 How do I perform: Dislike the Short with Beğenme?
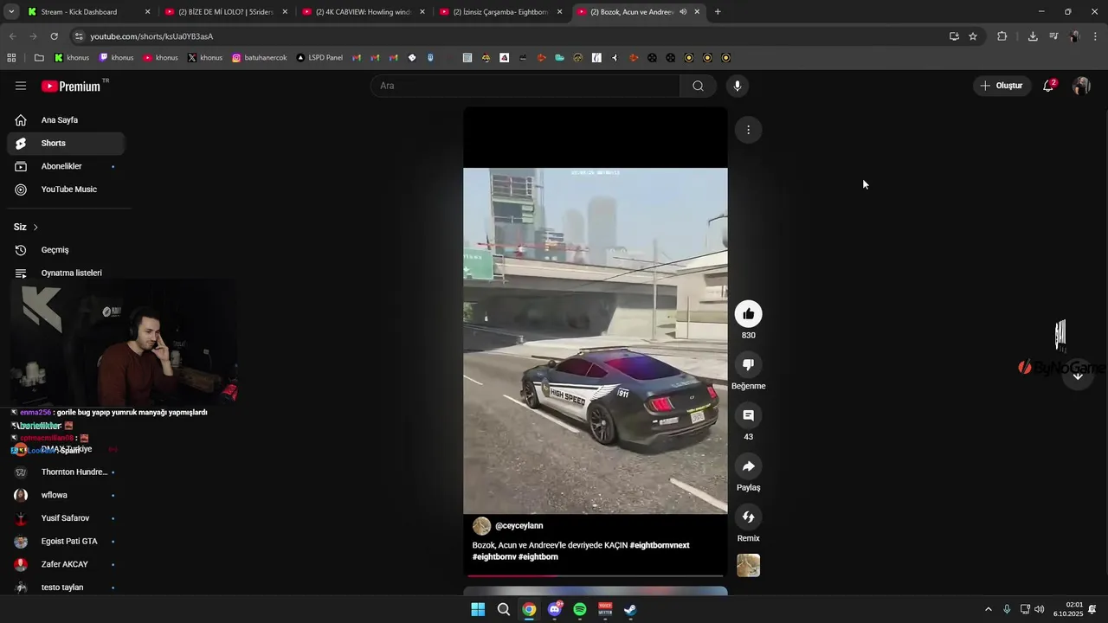(x=749, y=364)
